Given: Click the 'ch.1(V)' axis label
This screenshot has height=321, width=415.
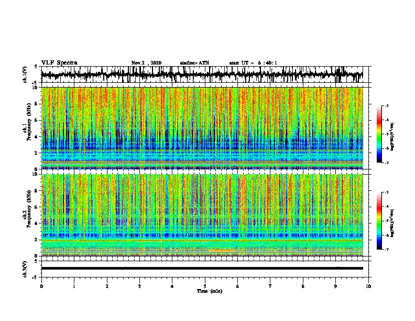Looking at the screenshot, I should click(x=25, y=74).
